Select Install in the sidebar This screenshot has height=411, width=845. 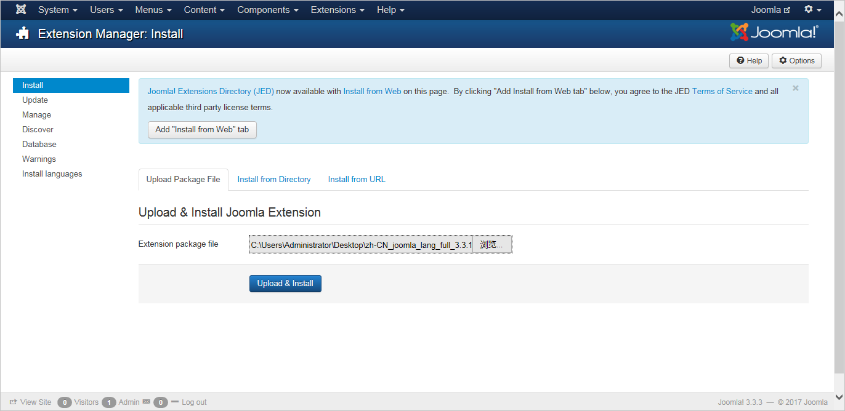71,86
